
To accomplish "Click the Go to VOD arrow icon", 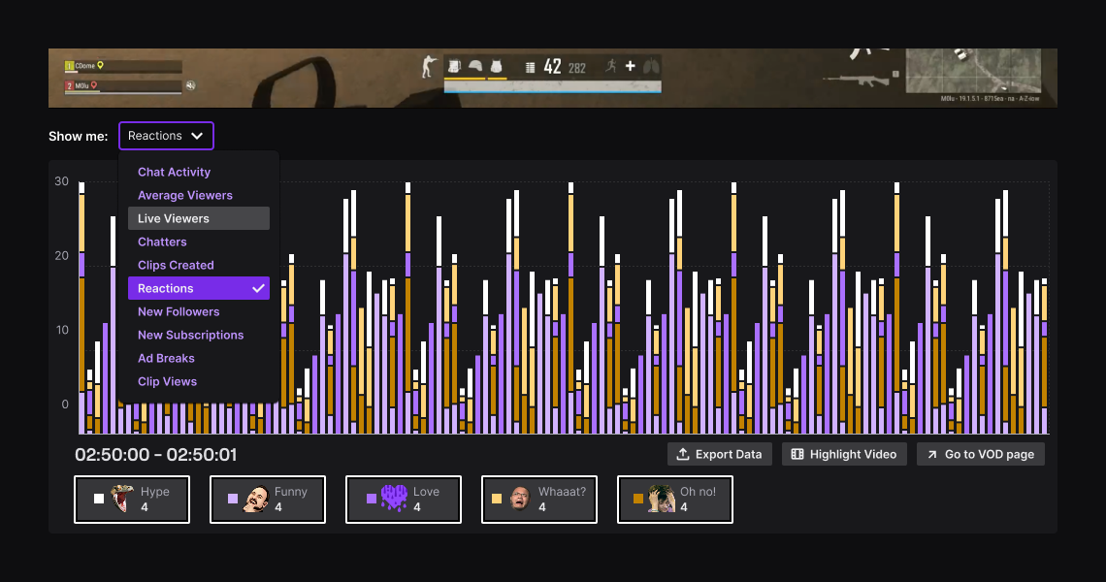I will (x=934, y=453).
